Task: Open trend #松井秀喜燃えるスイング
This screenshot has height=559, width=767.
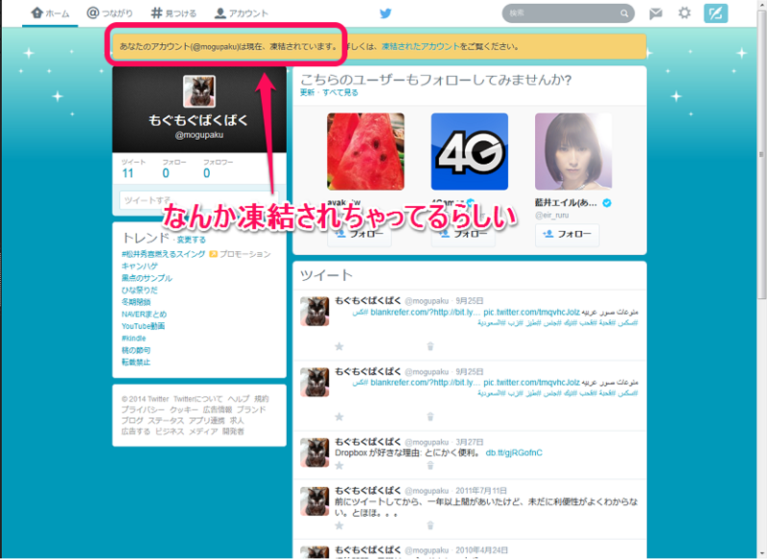Action: [163, 254]
